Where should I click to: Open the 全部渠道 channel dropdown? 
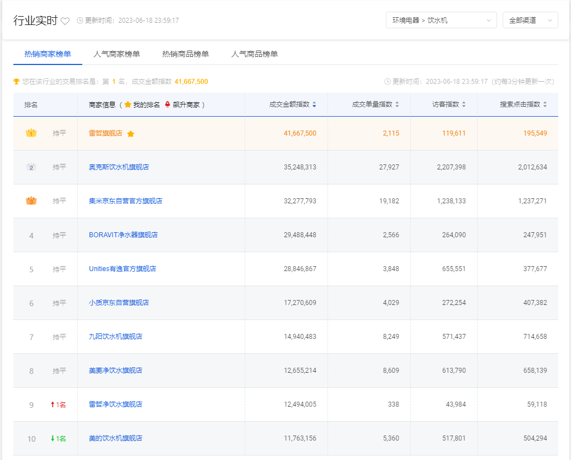[x=530, y=21]
